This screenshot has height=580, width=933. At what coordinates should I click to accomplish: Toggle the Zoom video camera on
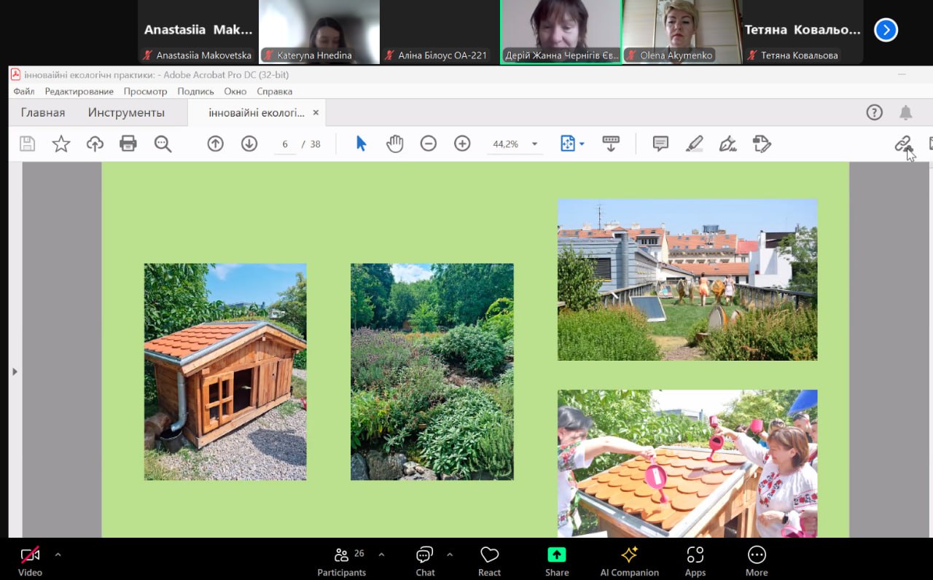[30, 556]
